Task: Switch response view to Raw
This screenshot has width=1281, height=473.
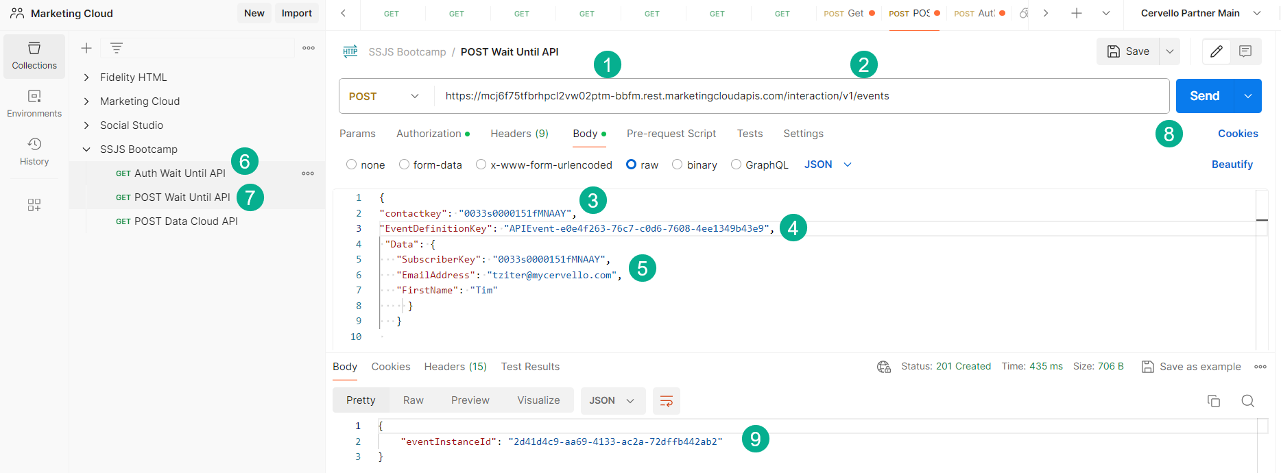Action: pos(413,400)
